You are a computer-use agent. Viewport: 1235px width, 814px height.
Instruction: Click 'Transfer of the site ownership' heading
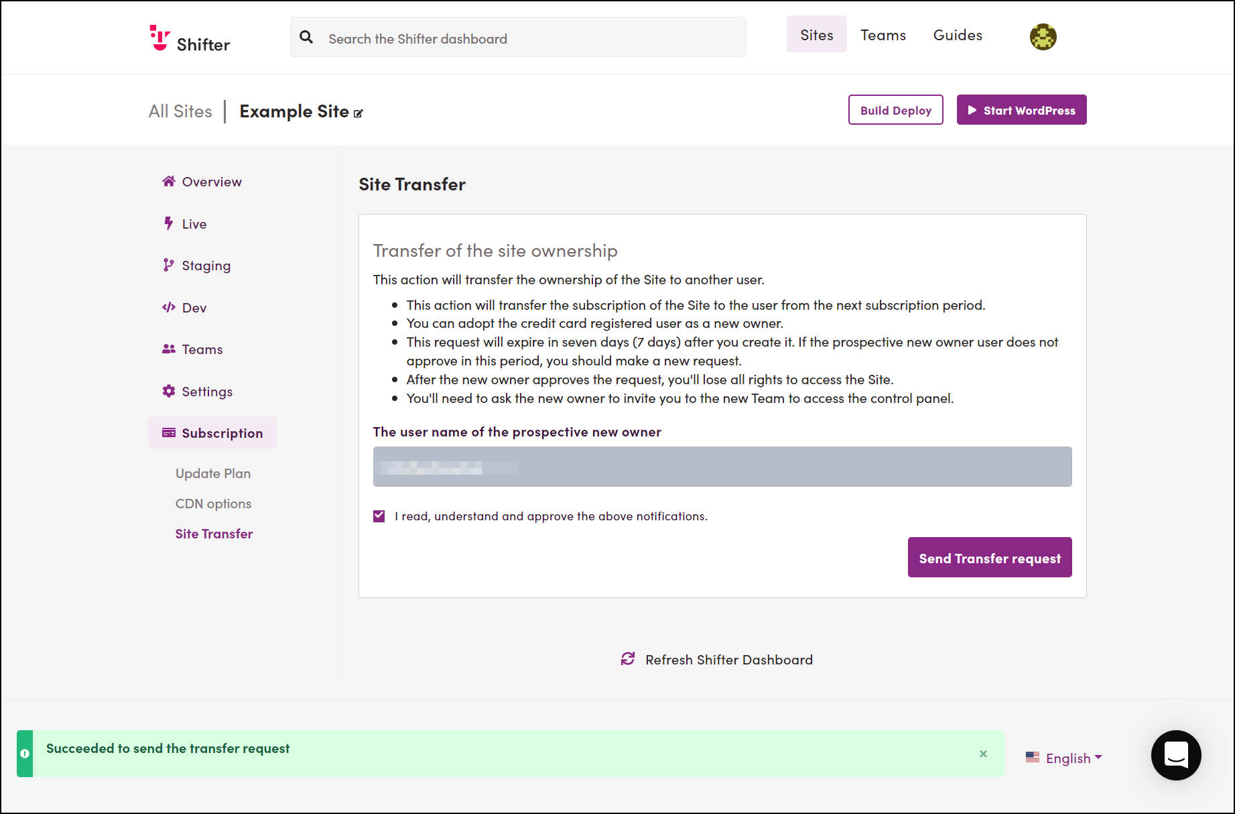point(495,250)
